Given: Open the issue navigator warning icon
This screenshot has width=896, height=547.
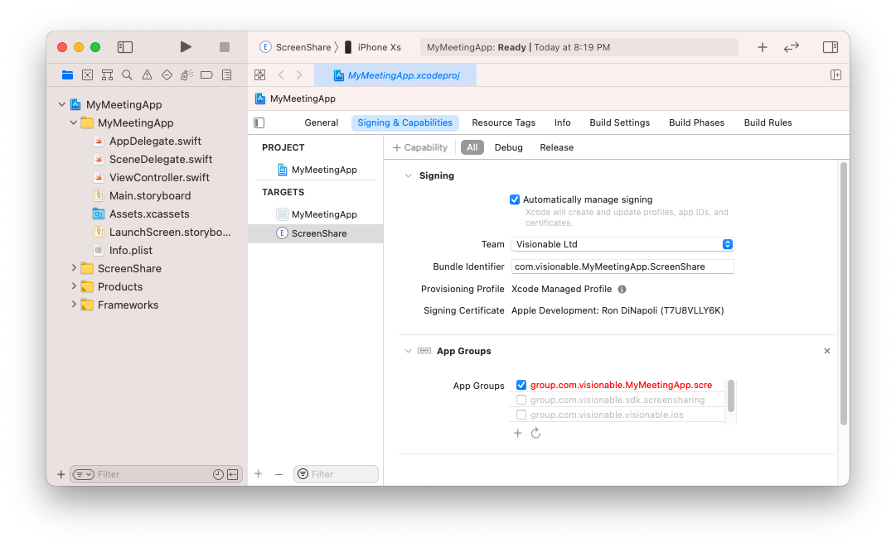Looking at the screenshot, I should click(x=147, y=74).
